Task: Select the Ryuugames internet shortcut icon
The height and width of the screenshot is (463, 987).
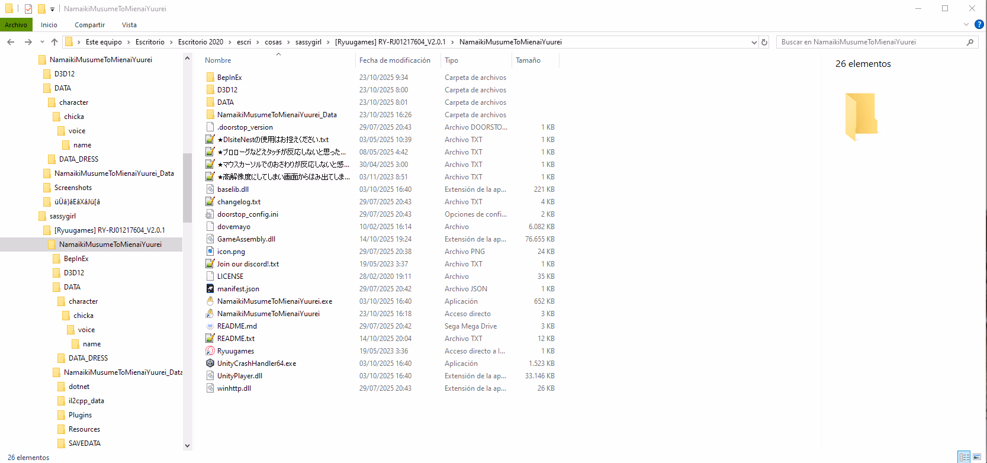Action: [x=210, y=351]
